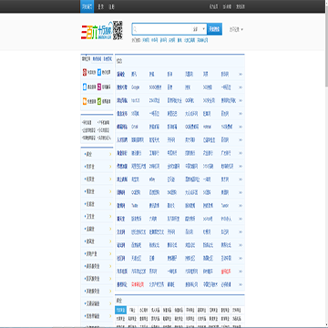
Task: Click the QR code beside the site logo
Action: (x=118, y=30)
